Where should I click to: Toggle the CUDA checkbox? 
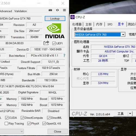point(7,118)
